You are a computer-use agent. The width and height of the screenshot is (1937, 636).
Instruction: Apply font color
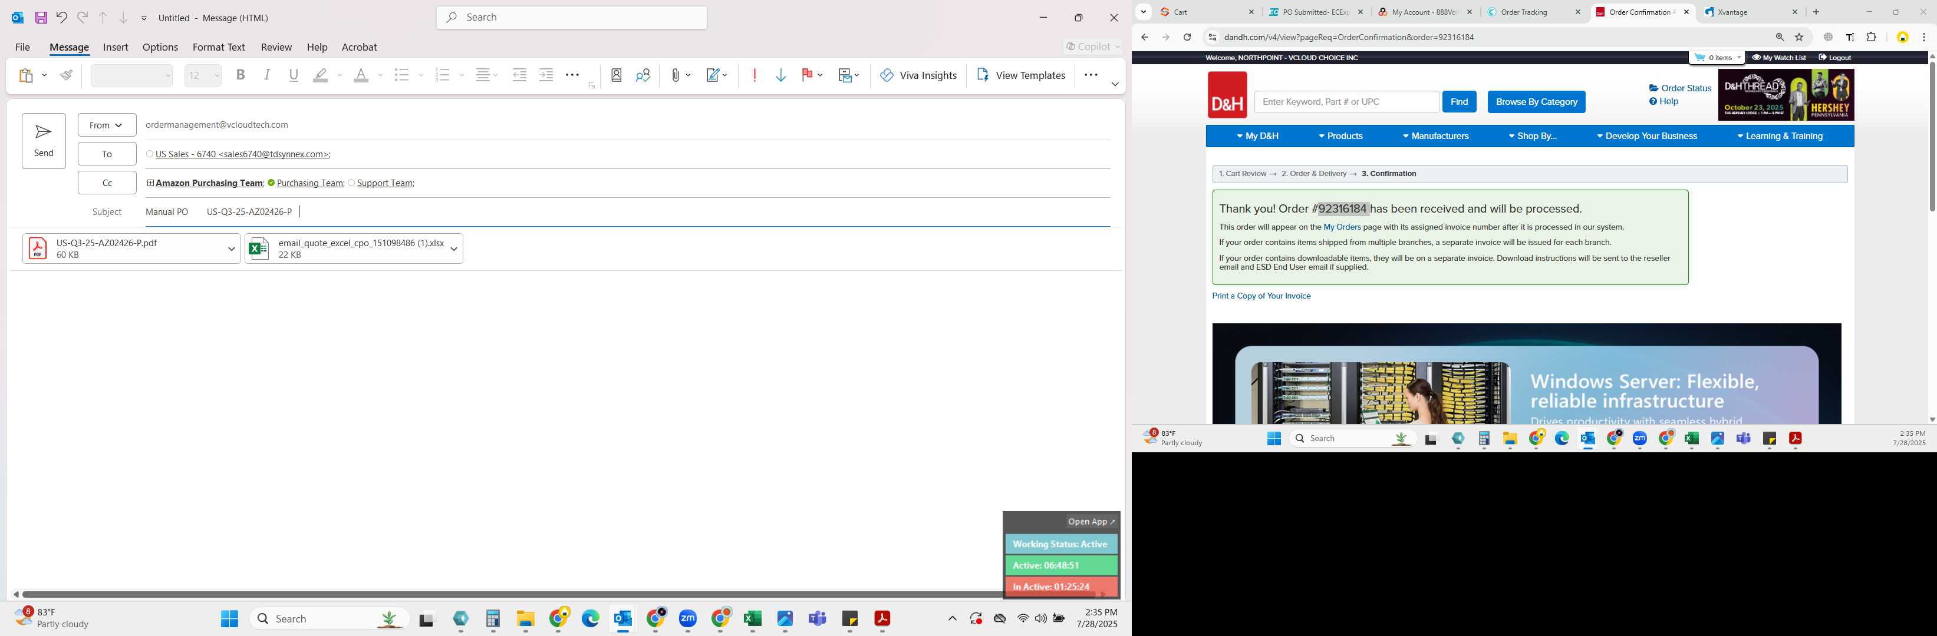pos(362,75)
